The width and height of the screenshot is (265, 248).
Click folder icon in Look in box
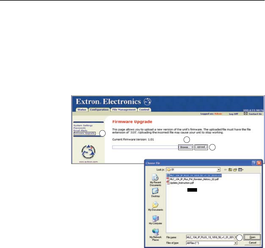[169, 170]
